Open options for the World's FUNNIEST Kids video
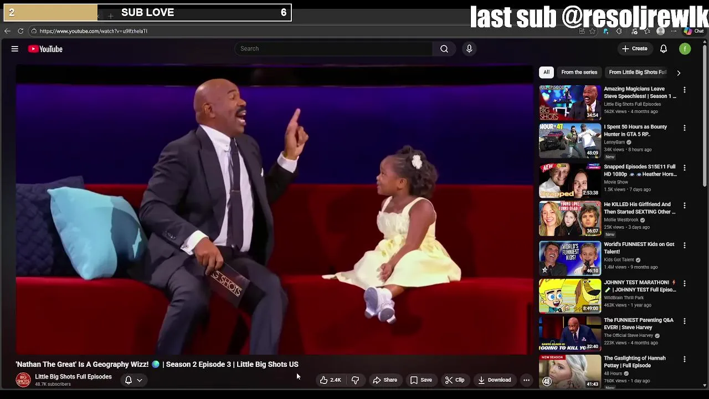The width and height of the screenshot is (709, 399). [x=685, y=245]
